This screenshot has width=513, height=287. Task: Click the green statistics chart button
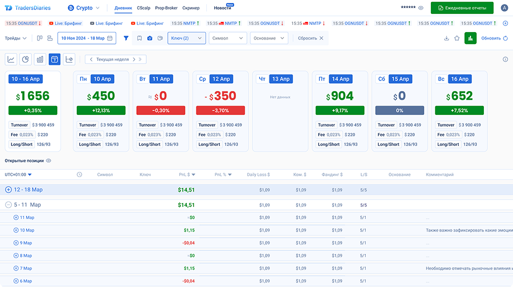coord(470,38)
